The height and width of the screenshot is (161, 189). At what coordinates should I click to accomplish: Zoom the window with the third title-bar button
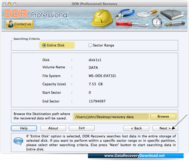(x=15, y=4)
